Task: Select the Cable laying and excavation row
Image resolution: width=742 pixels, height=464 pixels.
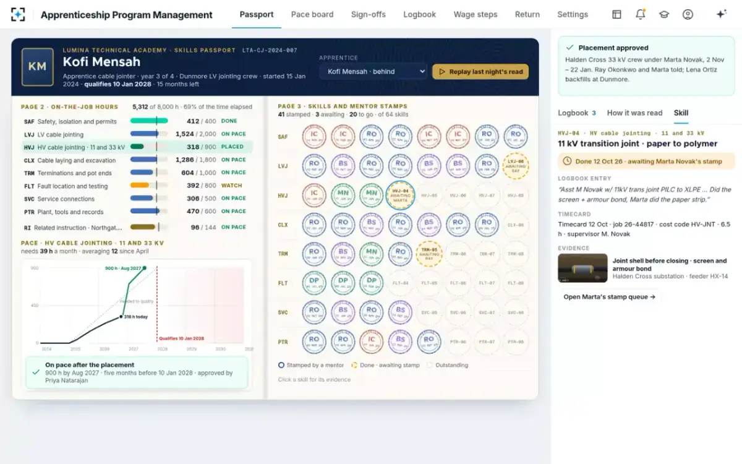Action: click(x=137, y=160)
